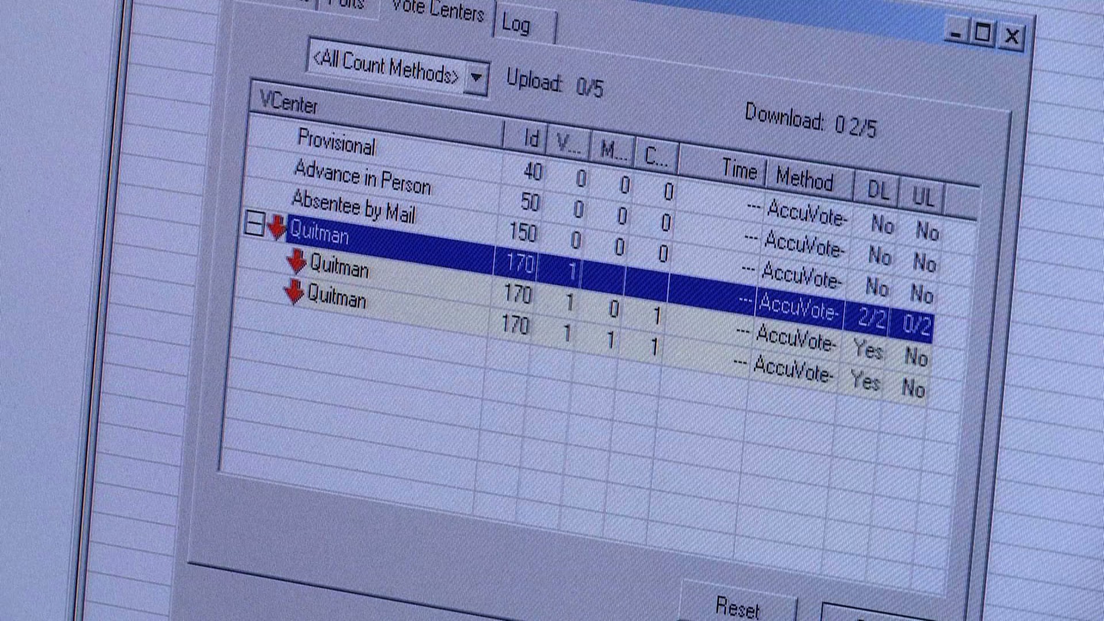This screenshot has width=1104, height=621.
Task: Select the Provisional vote center row
Action: [x=336, y=142]
